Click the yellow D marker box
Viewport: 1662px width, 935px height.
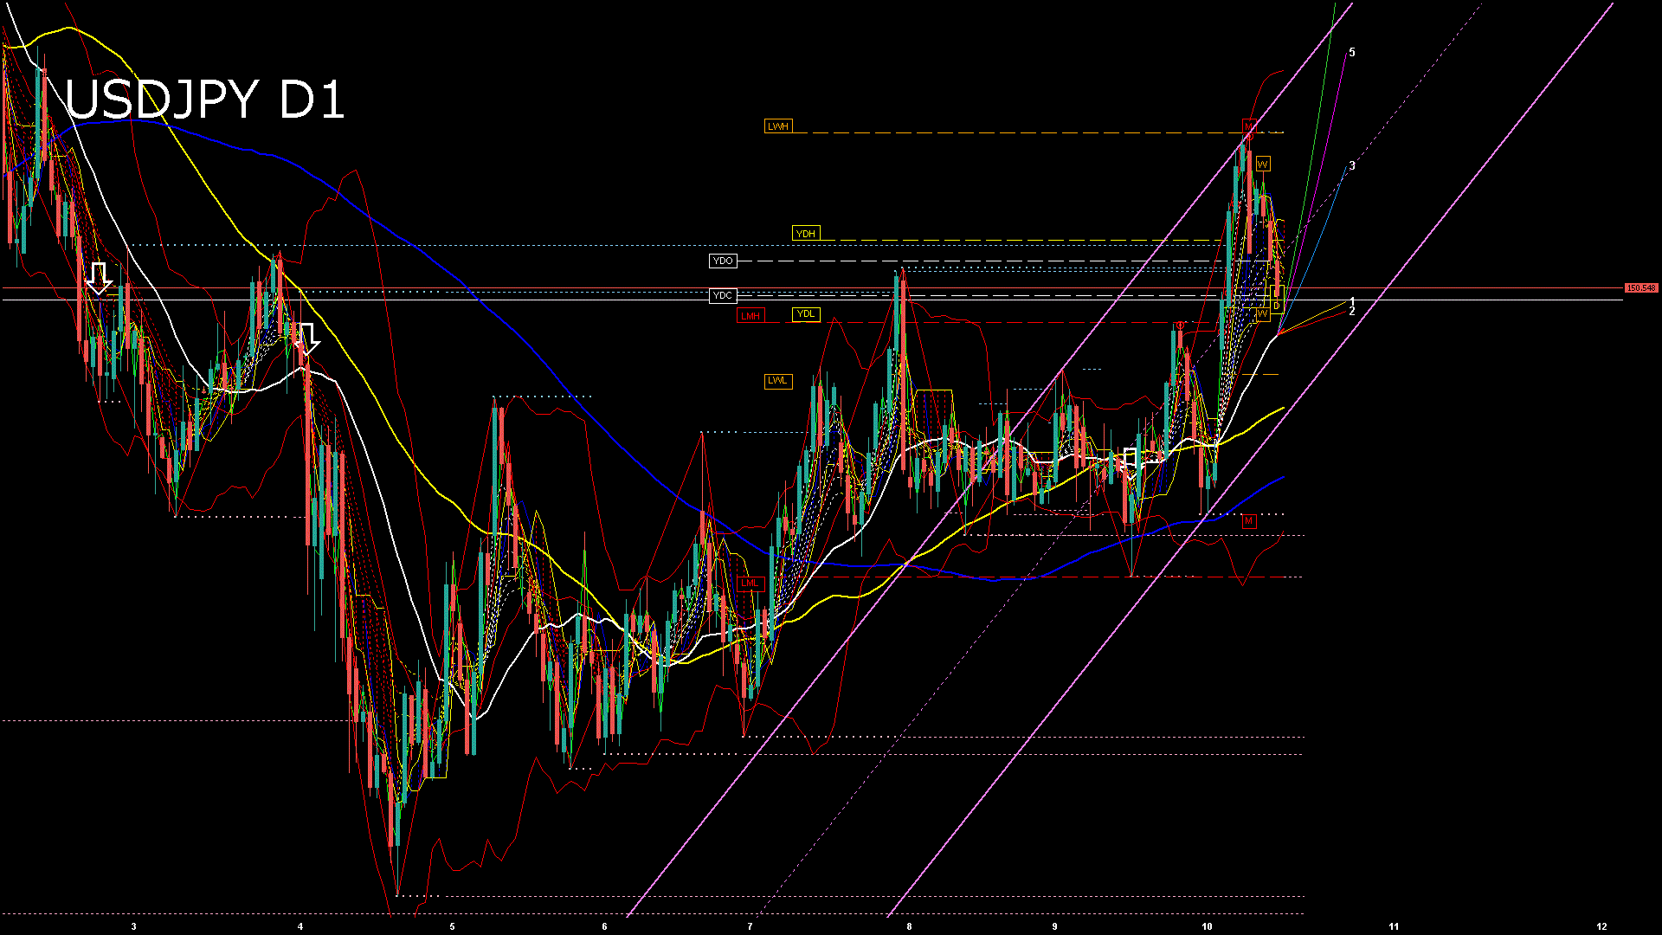[x=1276, y=306]
